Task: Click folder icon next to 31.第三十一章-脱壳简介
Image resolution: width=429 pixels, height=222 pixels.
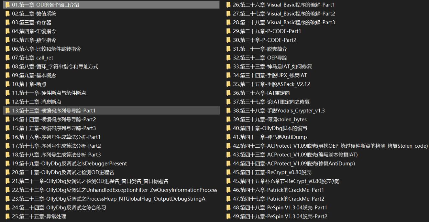Action: pyautogui.click(x=228, y=49)
